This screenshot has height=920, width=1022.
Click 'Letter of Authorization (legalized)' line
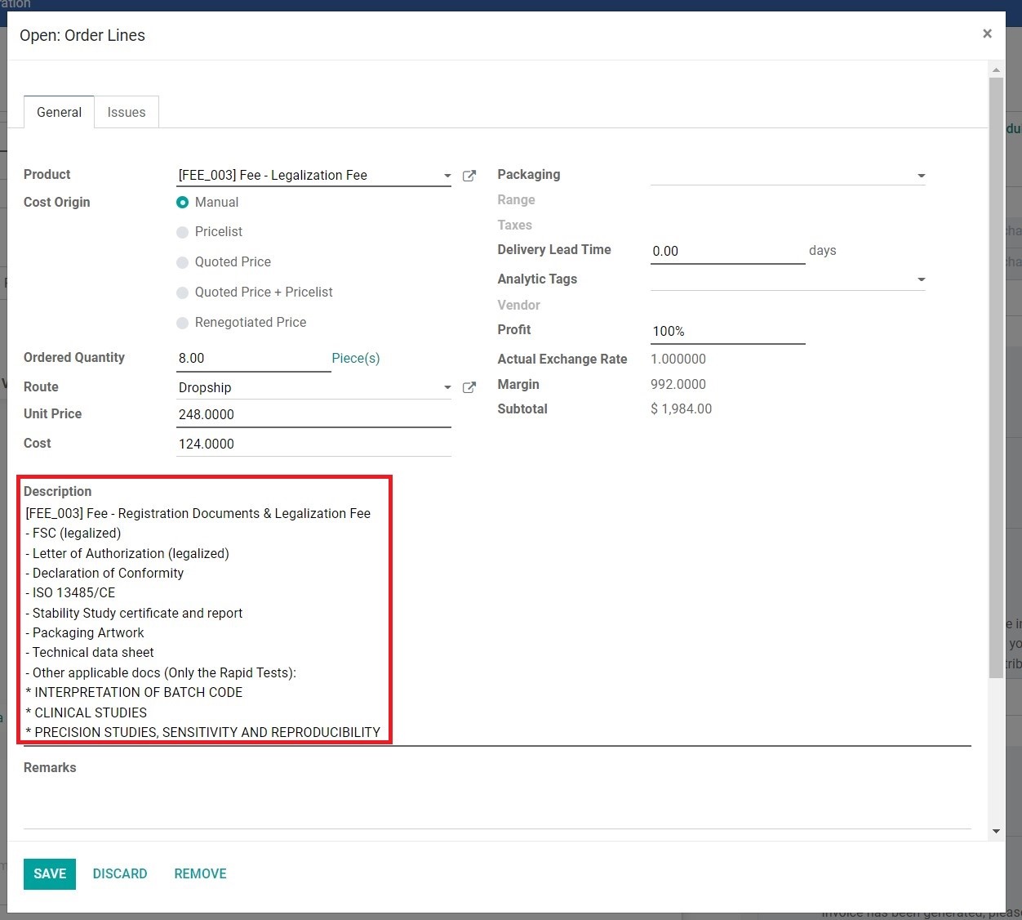[127, 553]
